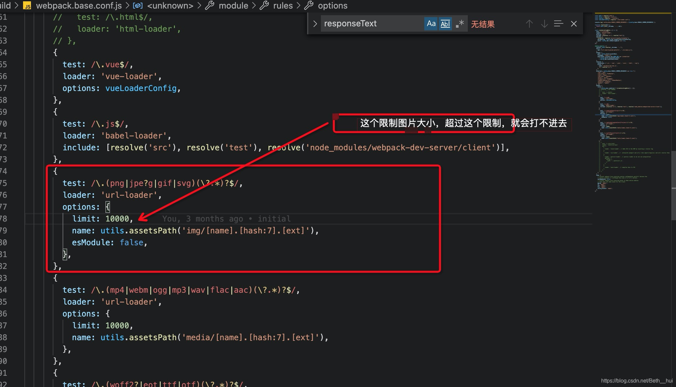Click 'limit: 10000' in media rule
The width and height of the screenshot is (676, 387).
(102, 325)
